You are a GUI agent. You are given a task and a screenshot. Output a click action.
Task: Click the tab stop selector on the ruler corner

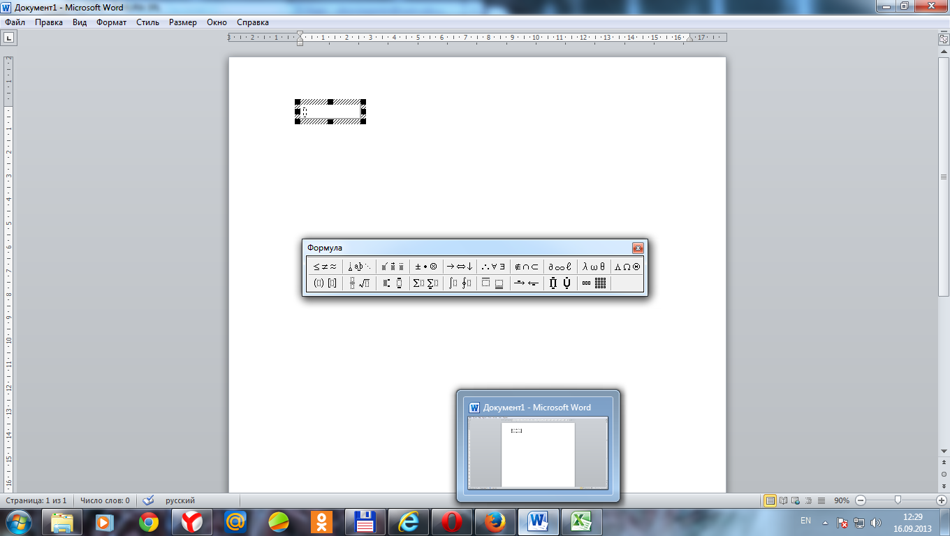pyautogui.click(x=9, y=38)
